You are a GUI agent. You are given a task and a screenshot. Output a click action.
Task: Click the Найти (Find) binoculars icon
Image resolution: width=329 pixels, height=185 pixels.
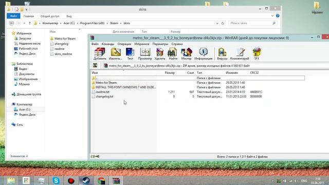point(173,54)
